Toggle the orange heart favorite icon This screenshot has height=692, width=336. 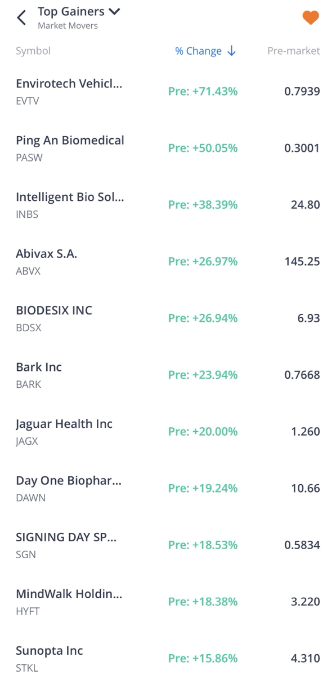pyautogui.click(x=311, y=18)
